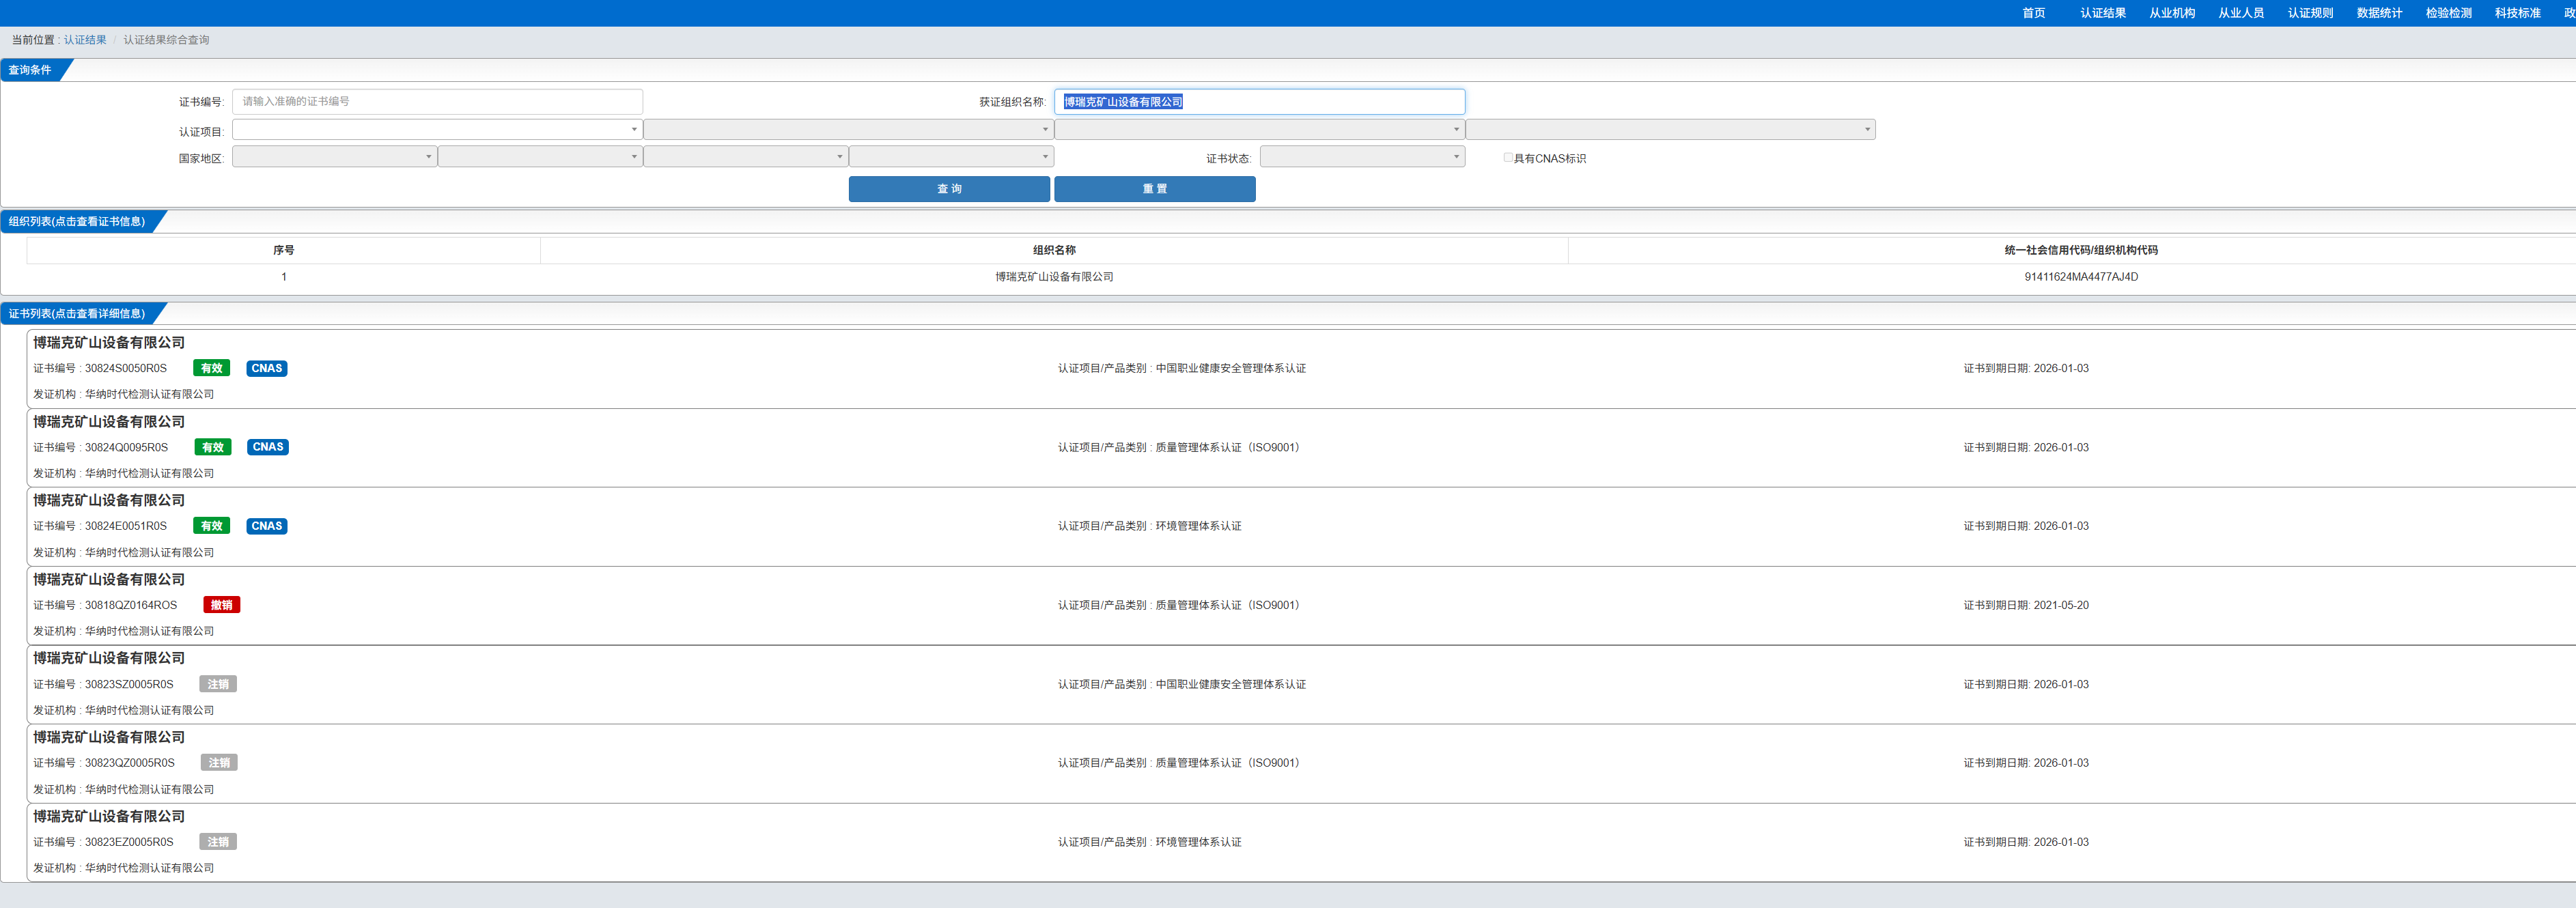Focus the 证书编号 input field

(x=437, y=101)
